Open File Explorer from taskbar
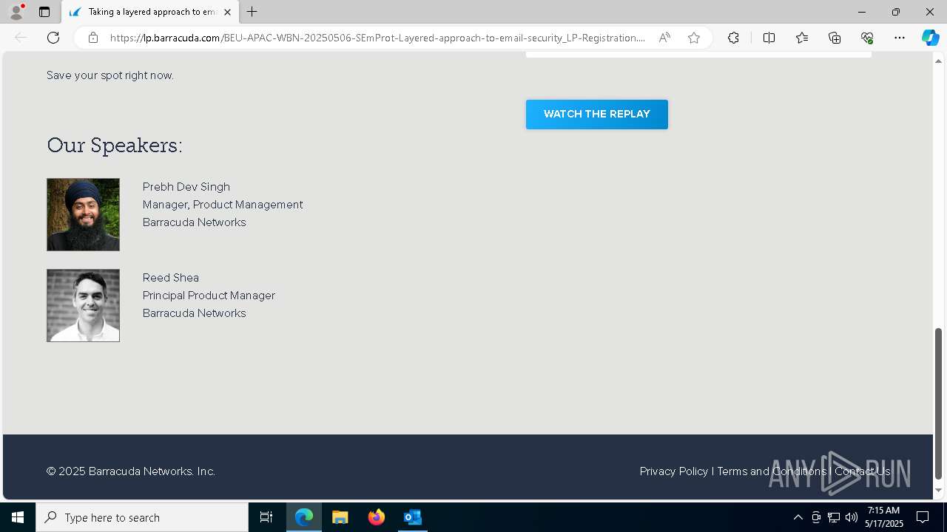This screenshot has width=947, height=532. [340, 517]
